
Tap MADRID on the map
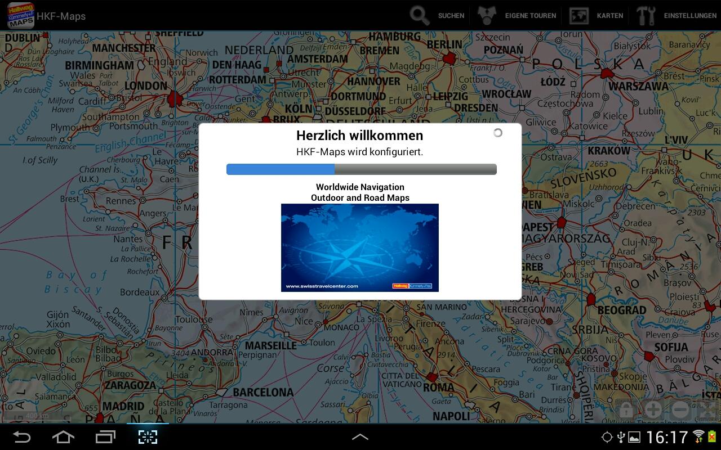(x=123, y=406)
